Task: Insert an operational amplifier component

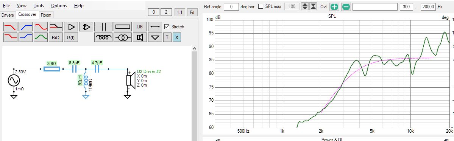Action: click(86, 27)
